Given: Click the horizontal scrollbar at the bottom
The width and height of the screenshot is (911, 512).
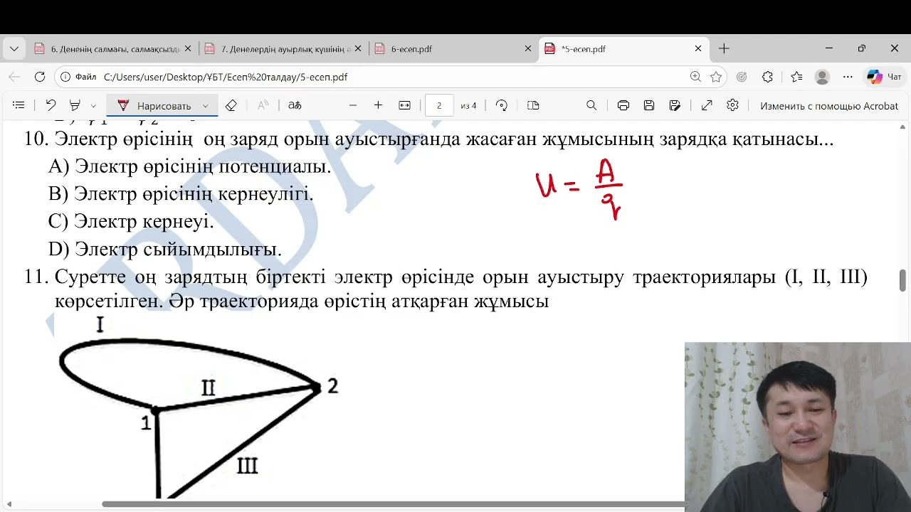Looking at the screenshot, I should [x=394, y=504].
